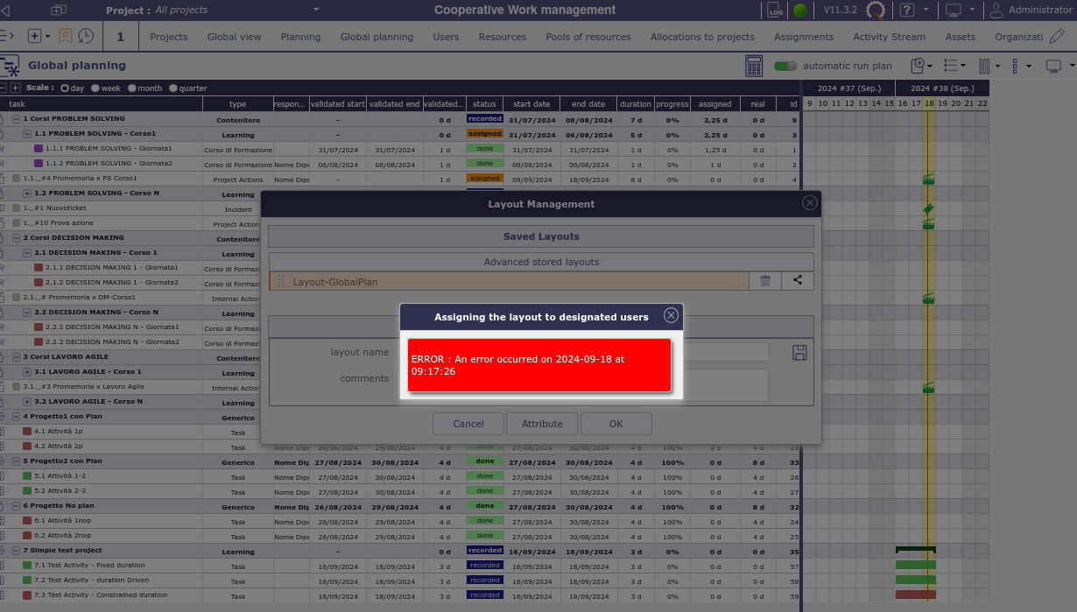Close the layout assignment error dialog
The height and width of the screenshot is (612, 1077).
click(x=671, y=316)
